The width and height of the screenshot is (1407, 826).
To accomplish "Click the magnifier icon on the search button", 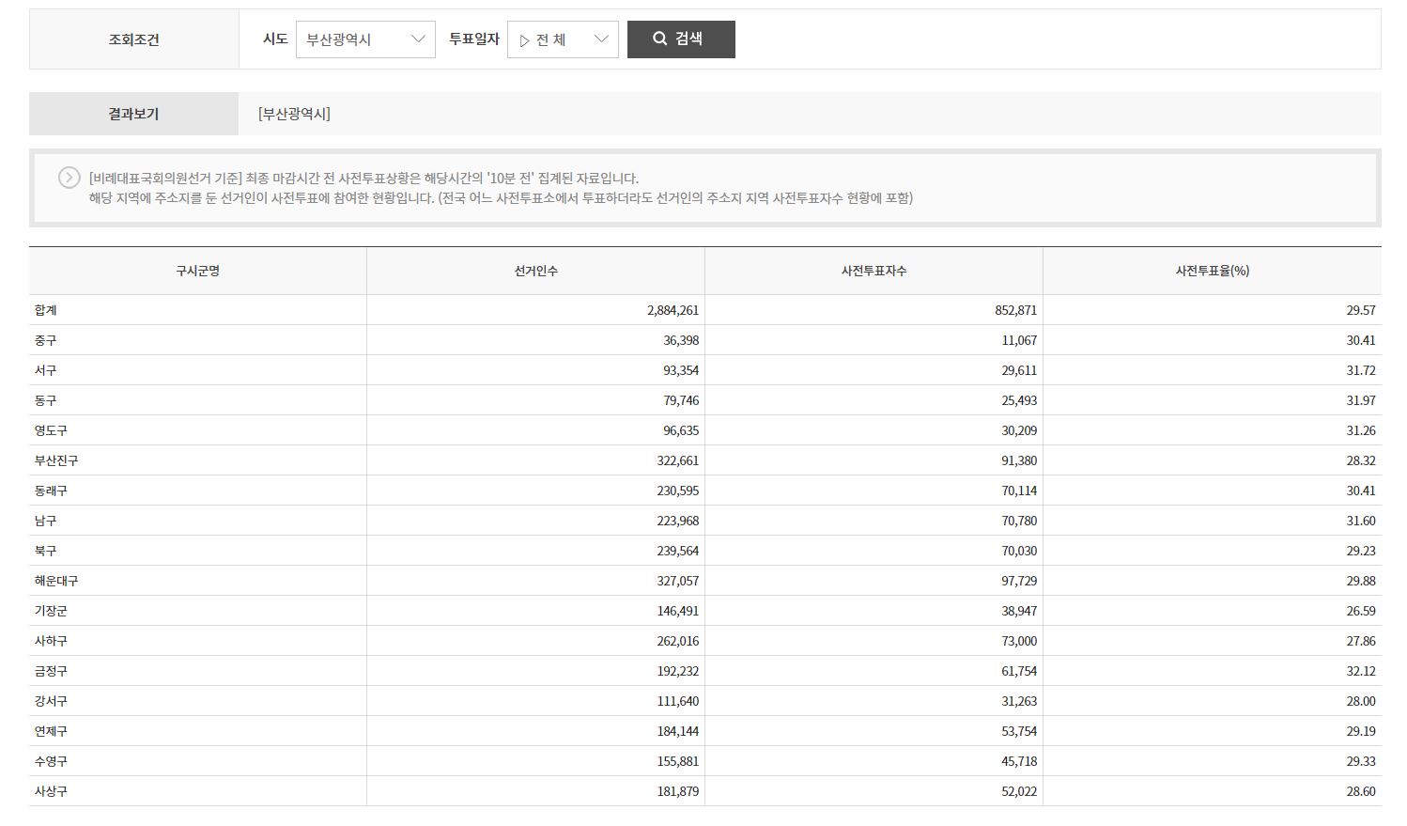I will click(x=658, y=39).
